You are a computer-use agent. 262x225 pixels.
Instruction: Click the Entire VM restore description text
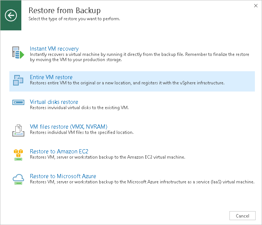coord(127,83)
